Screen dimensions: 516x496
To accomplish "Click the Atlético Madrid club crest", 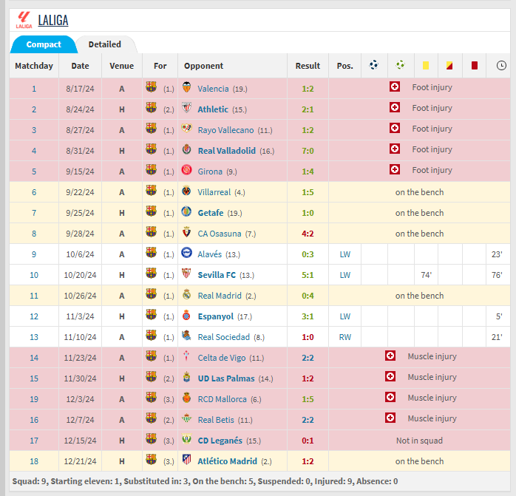I will tap(186, 460).
